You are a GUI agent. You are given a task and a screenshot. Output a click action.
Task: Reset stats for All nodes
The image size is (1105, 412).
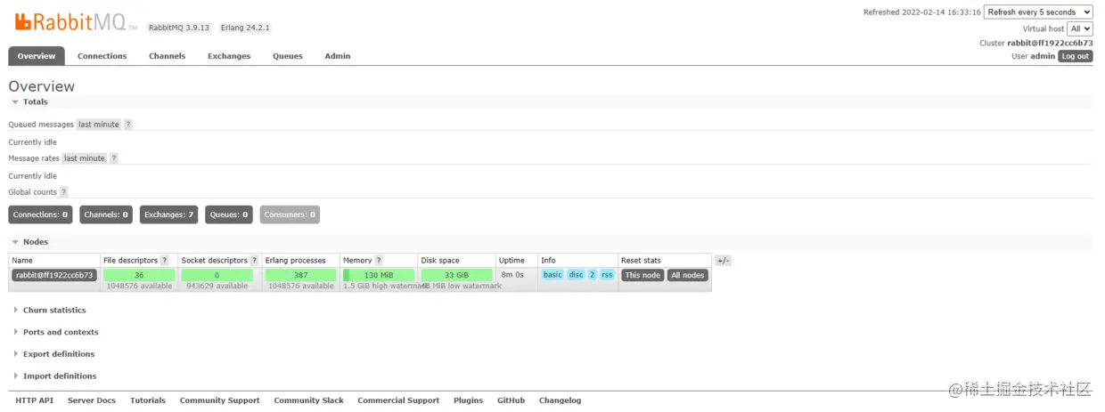[x=688, y=276]
